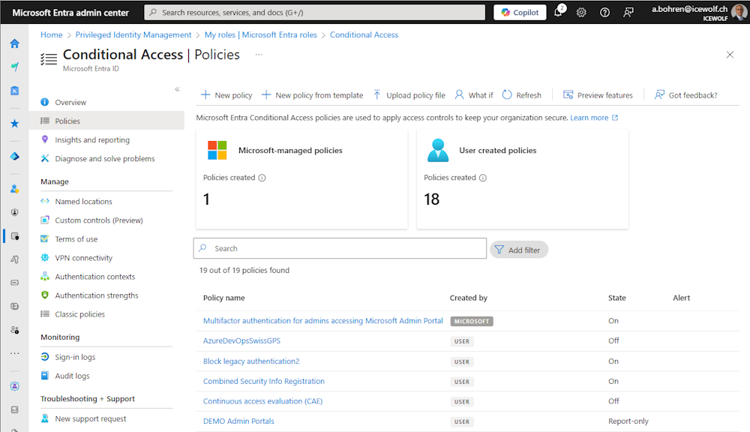Sort by Created by column header

pos(468,298)
